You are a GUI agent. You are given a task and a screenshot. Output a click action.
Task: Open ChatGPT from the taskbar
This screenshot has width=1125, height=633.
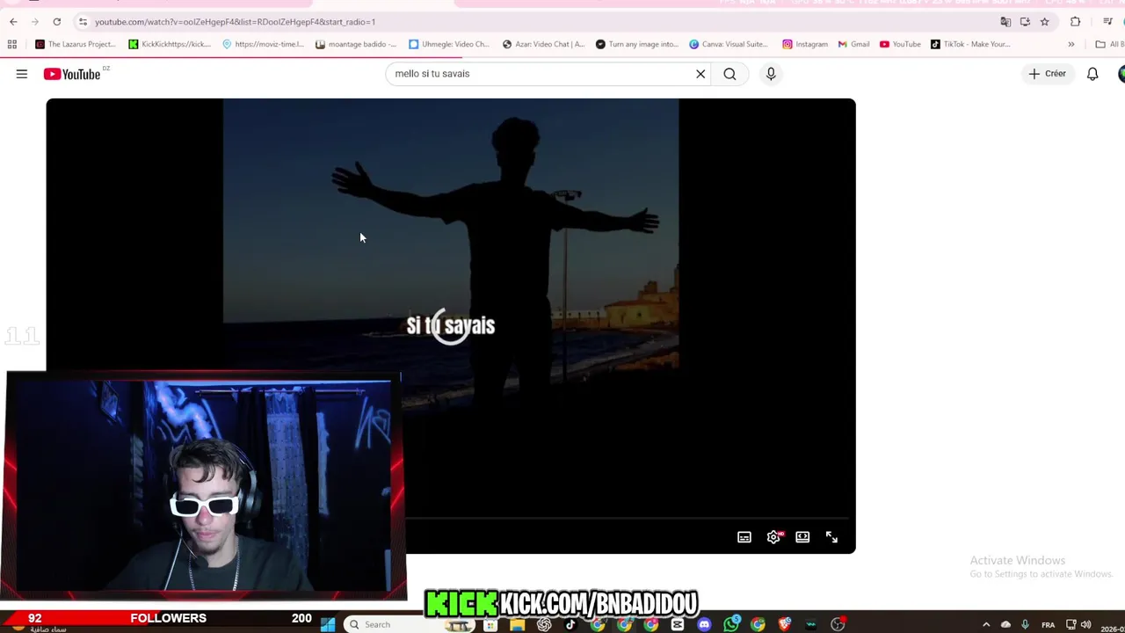point(544,624)
